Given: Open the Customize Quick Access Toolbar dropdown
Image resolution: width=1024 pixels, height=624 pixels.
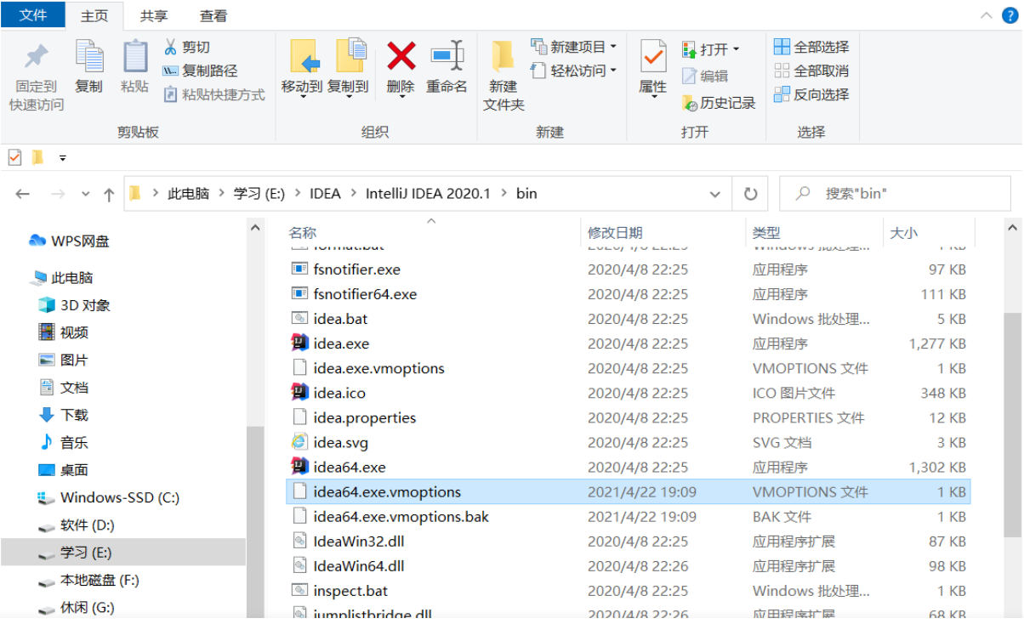Looking at the screenshot, I should pos(62,158).
